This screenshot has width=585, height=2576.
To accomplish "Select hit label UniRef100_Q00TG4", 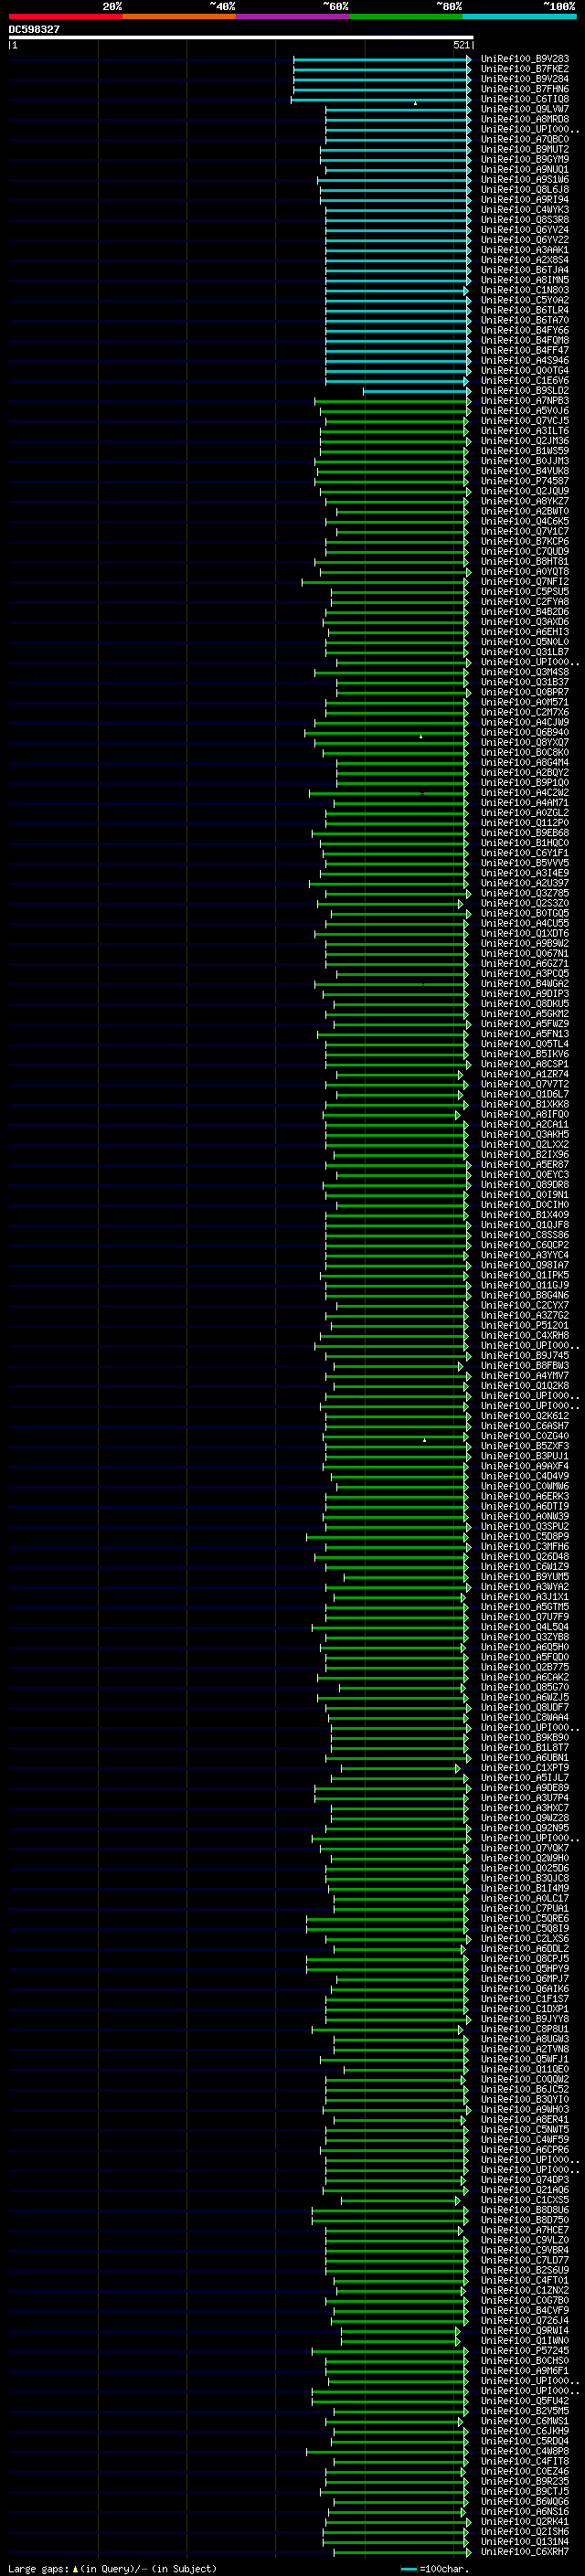I will (x=525, y=370).
